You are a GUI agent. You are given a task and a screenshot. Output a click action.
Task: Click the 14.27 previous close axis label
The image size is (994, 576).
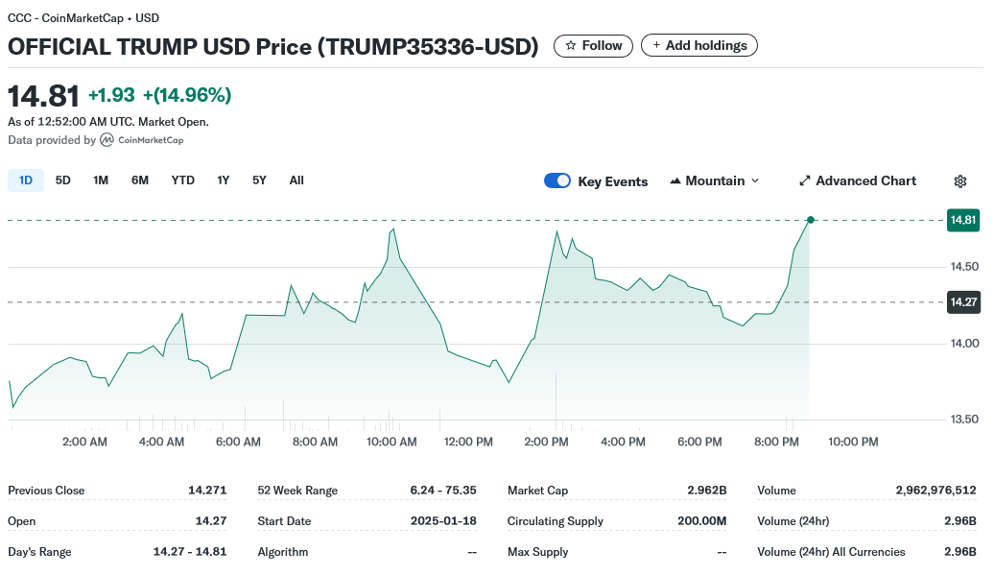point(963,302)
